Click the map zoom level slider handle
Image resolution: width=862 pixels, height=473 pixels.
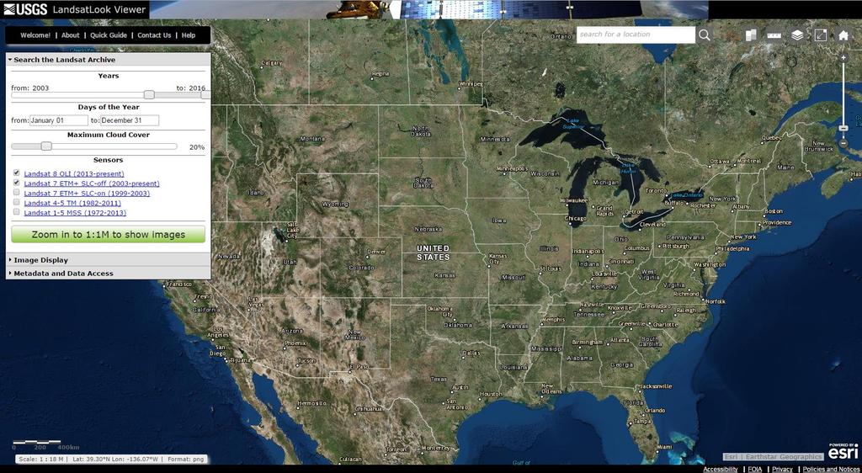click(x=843, y=128)
